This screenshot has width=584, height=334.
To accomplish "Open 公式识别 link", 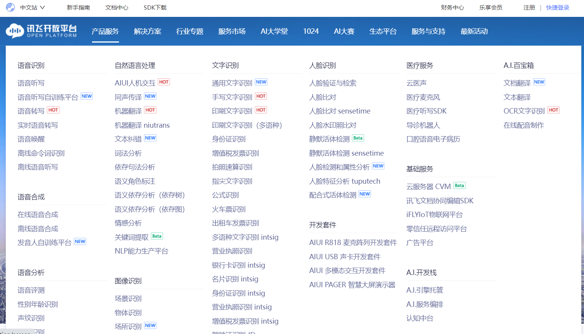I will coord(225,195).
